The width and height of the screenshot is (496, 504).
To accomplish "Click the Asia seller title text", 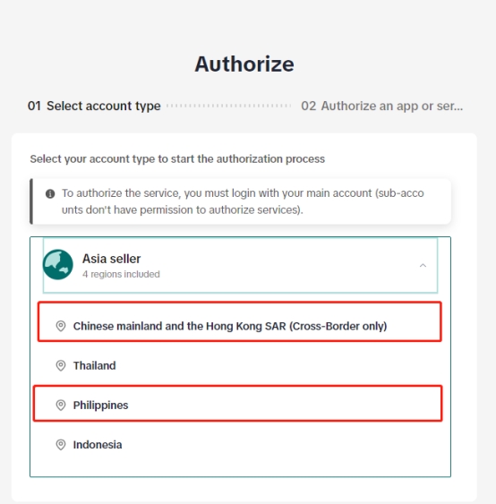I will coord(111,259).
